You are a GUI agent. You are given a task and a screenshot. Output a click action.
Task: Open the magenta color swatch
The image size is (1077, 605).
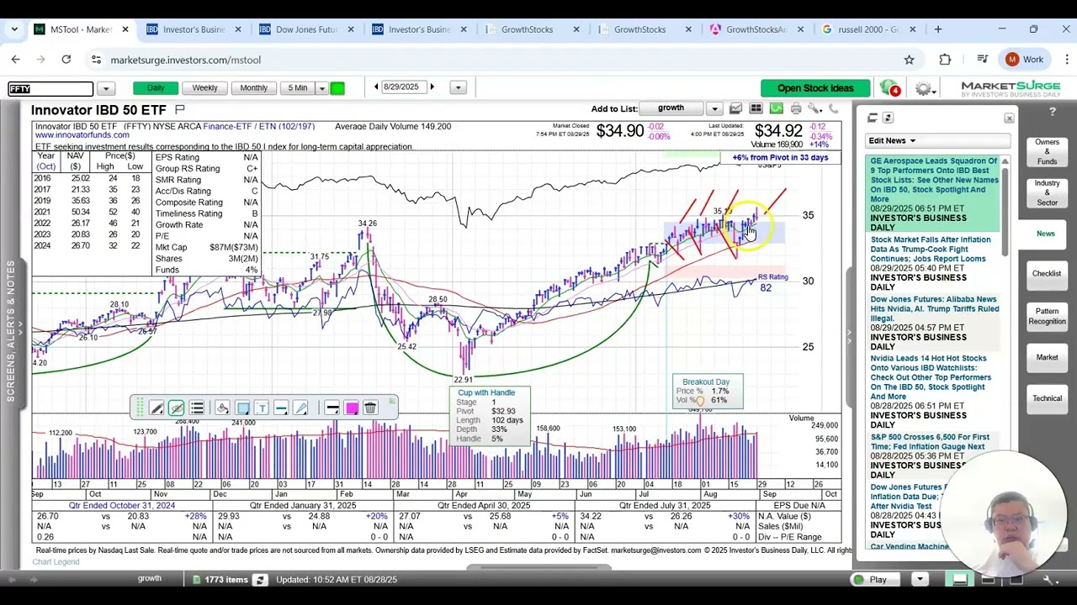(352, 408)
